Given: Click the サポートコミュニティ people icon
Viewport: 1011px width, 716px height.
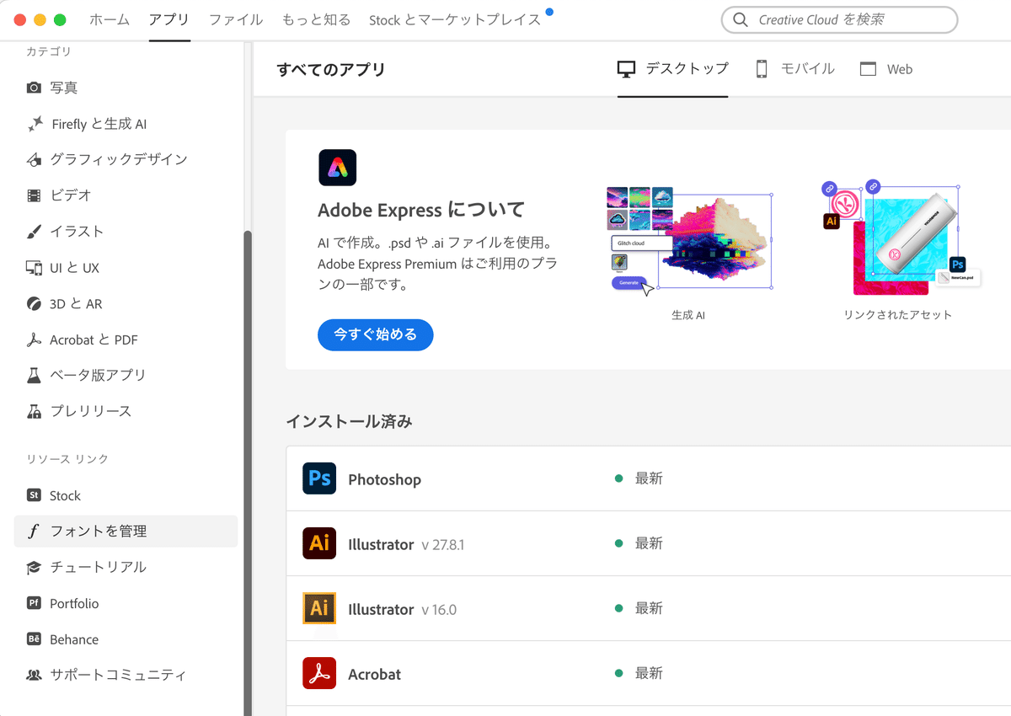Looking at the screenshot, I should tap(34, 676).
